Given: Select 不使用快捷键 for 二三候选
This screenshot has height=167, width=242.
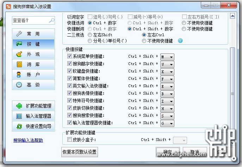Looking at the screenshot, I should pyautogui.click(x=144, y=41).
